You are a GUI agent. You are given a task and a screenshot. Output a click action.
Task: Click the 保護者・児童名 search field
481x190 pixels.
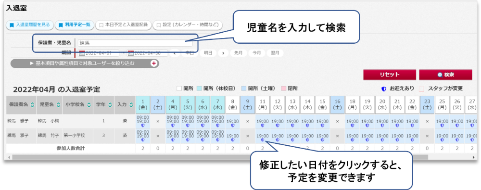click(x=135, y=43)
